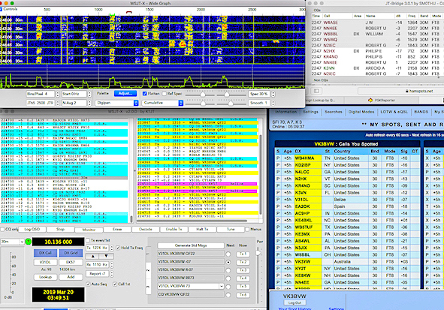Toggle the Menus checkbox

click(247, 229)
